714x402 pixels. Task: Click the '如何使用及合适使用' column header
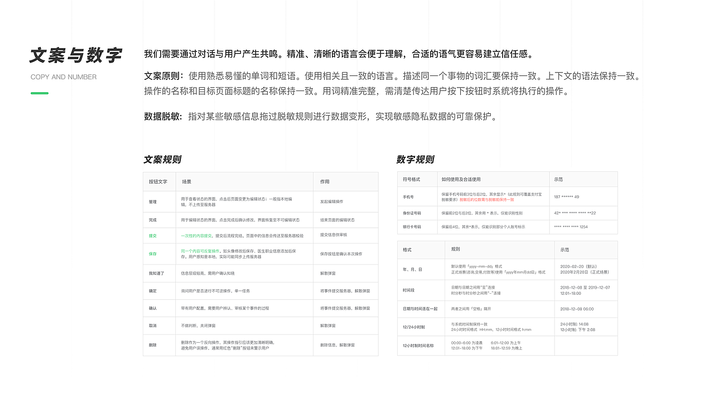pyautogui.click(x=461, y=179)
